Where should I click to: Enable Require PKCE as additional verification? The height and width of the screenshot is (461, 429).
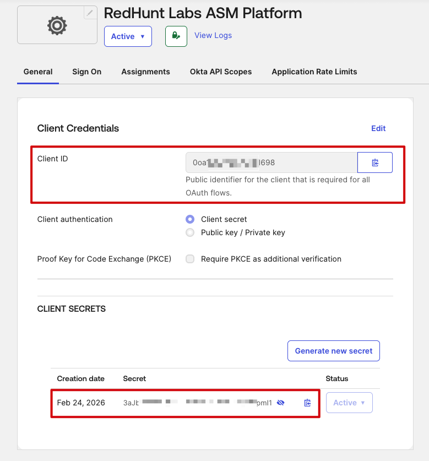[190, 259]
